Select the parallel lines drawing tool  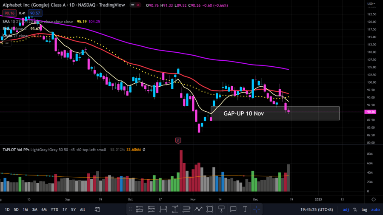(186, 209)
